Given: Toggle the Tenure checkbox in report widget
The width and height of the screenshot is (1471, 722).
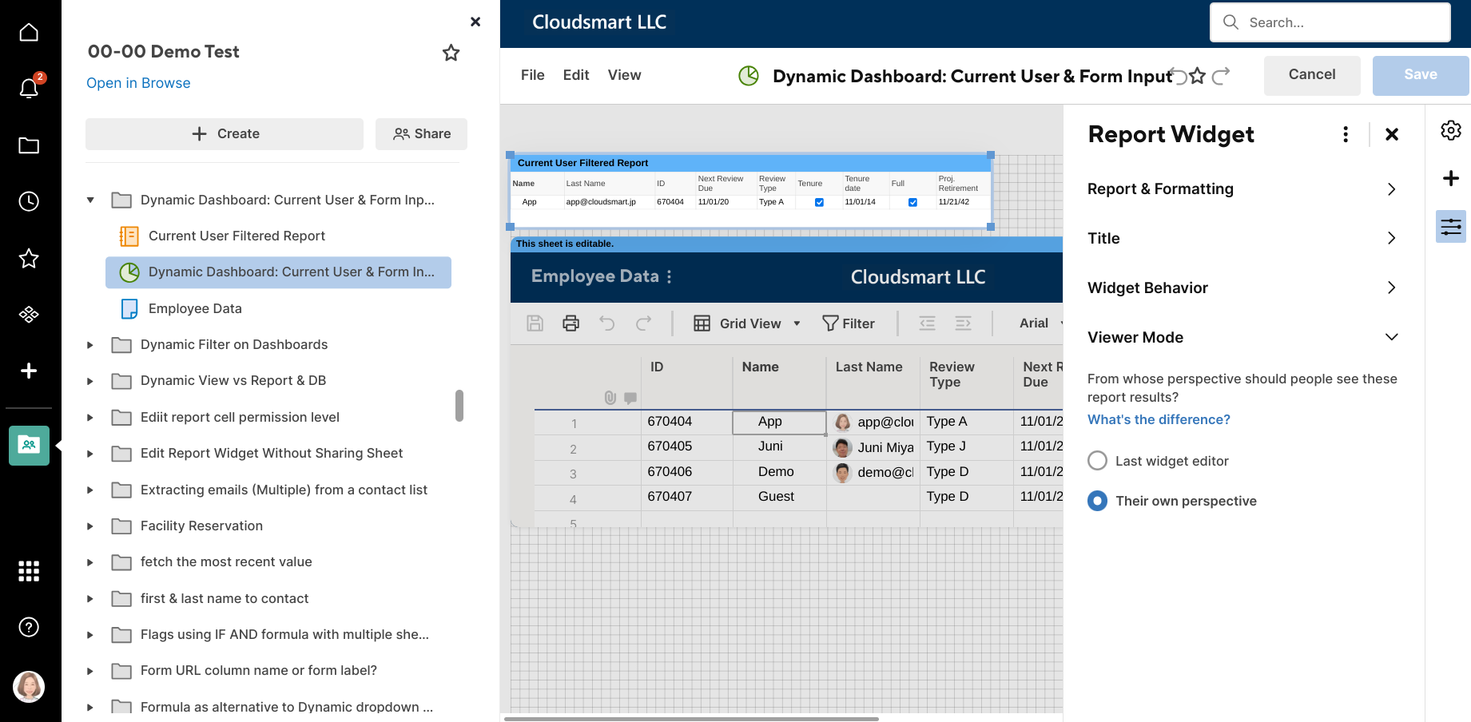Looking at the screenshot, I should point(819,202).
